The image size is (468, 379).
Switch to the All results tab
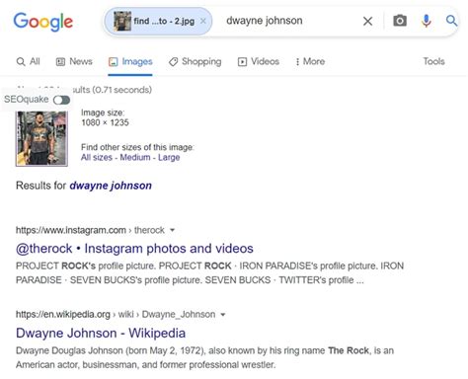28,61
